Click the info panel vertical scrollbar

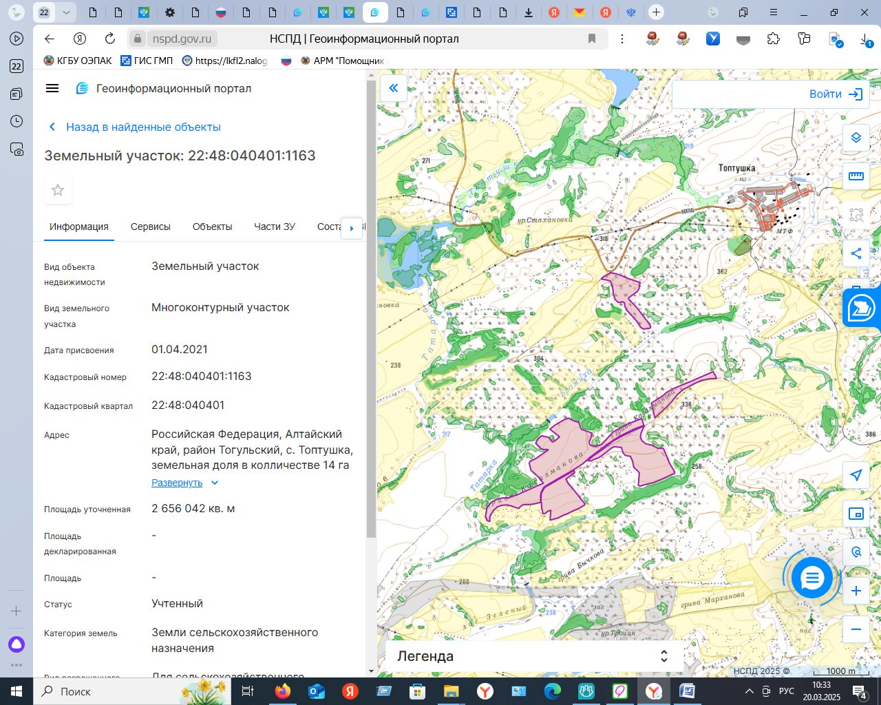pos(371,308)
